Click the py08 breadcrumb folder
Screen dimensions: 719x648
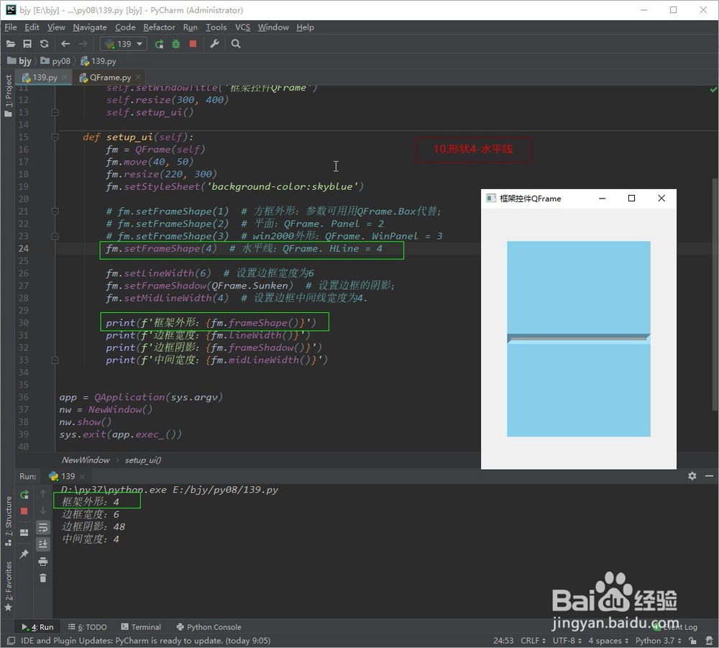tap(55, 61)
